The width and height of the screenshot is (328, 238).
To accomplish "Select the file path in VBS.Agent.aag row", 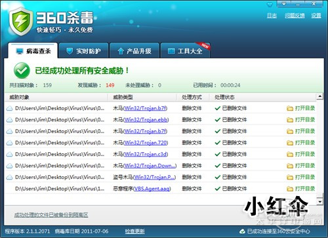I will tap(60, 189).
